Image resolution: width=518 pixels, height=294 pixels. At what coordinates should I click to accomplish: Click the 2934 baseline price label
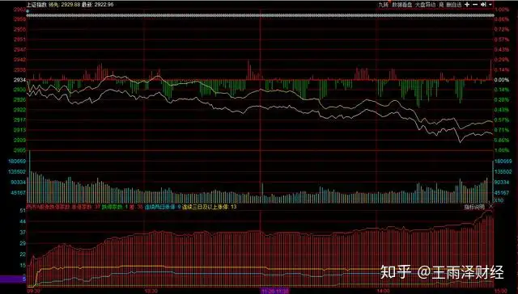19,80
